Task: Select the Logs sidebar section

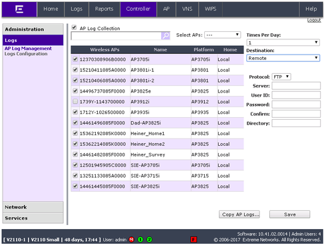Action: (33, 41)
